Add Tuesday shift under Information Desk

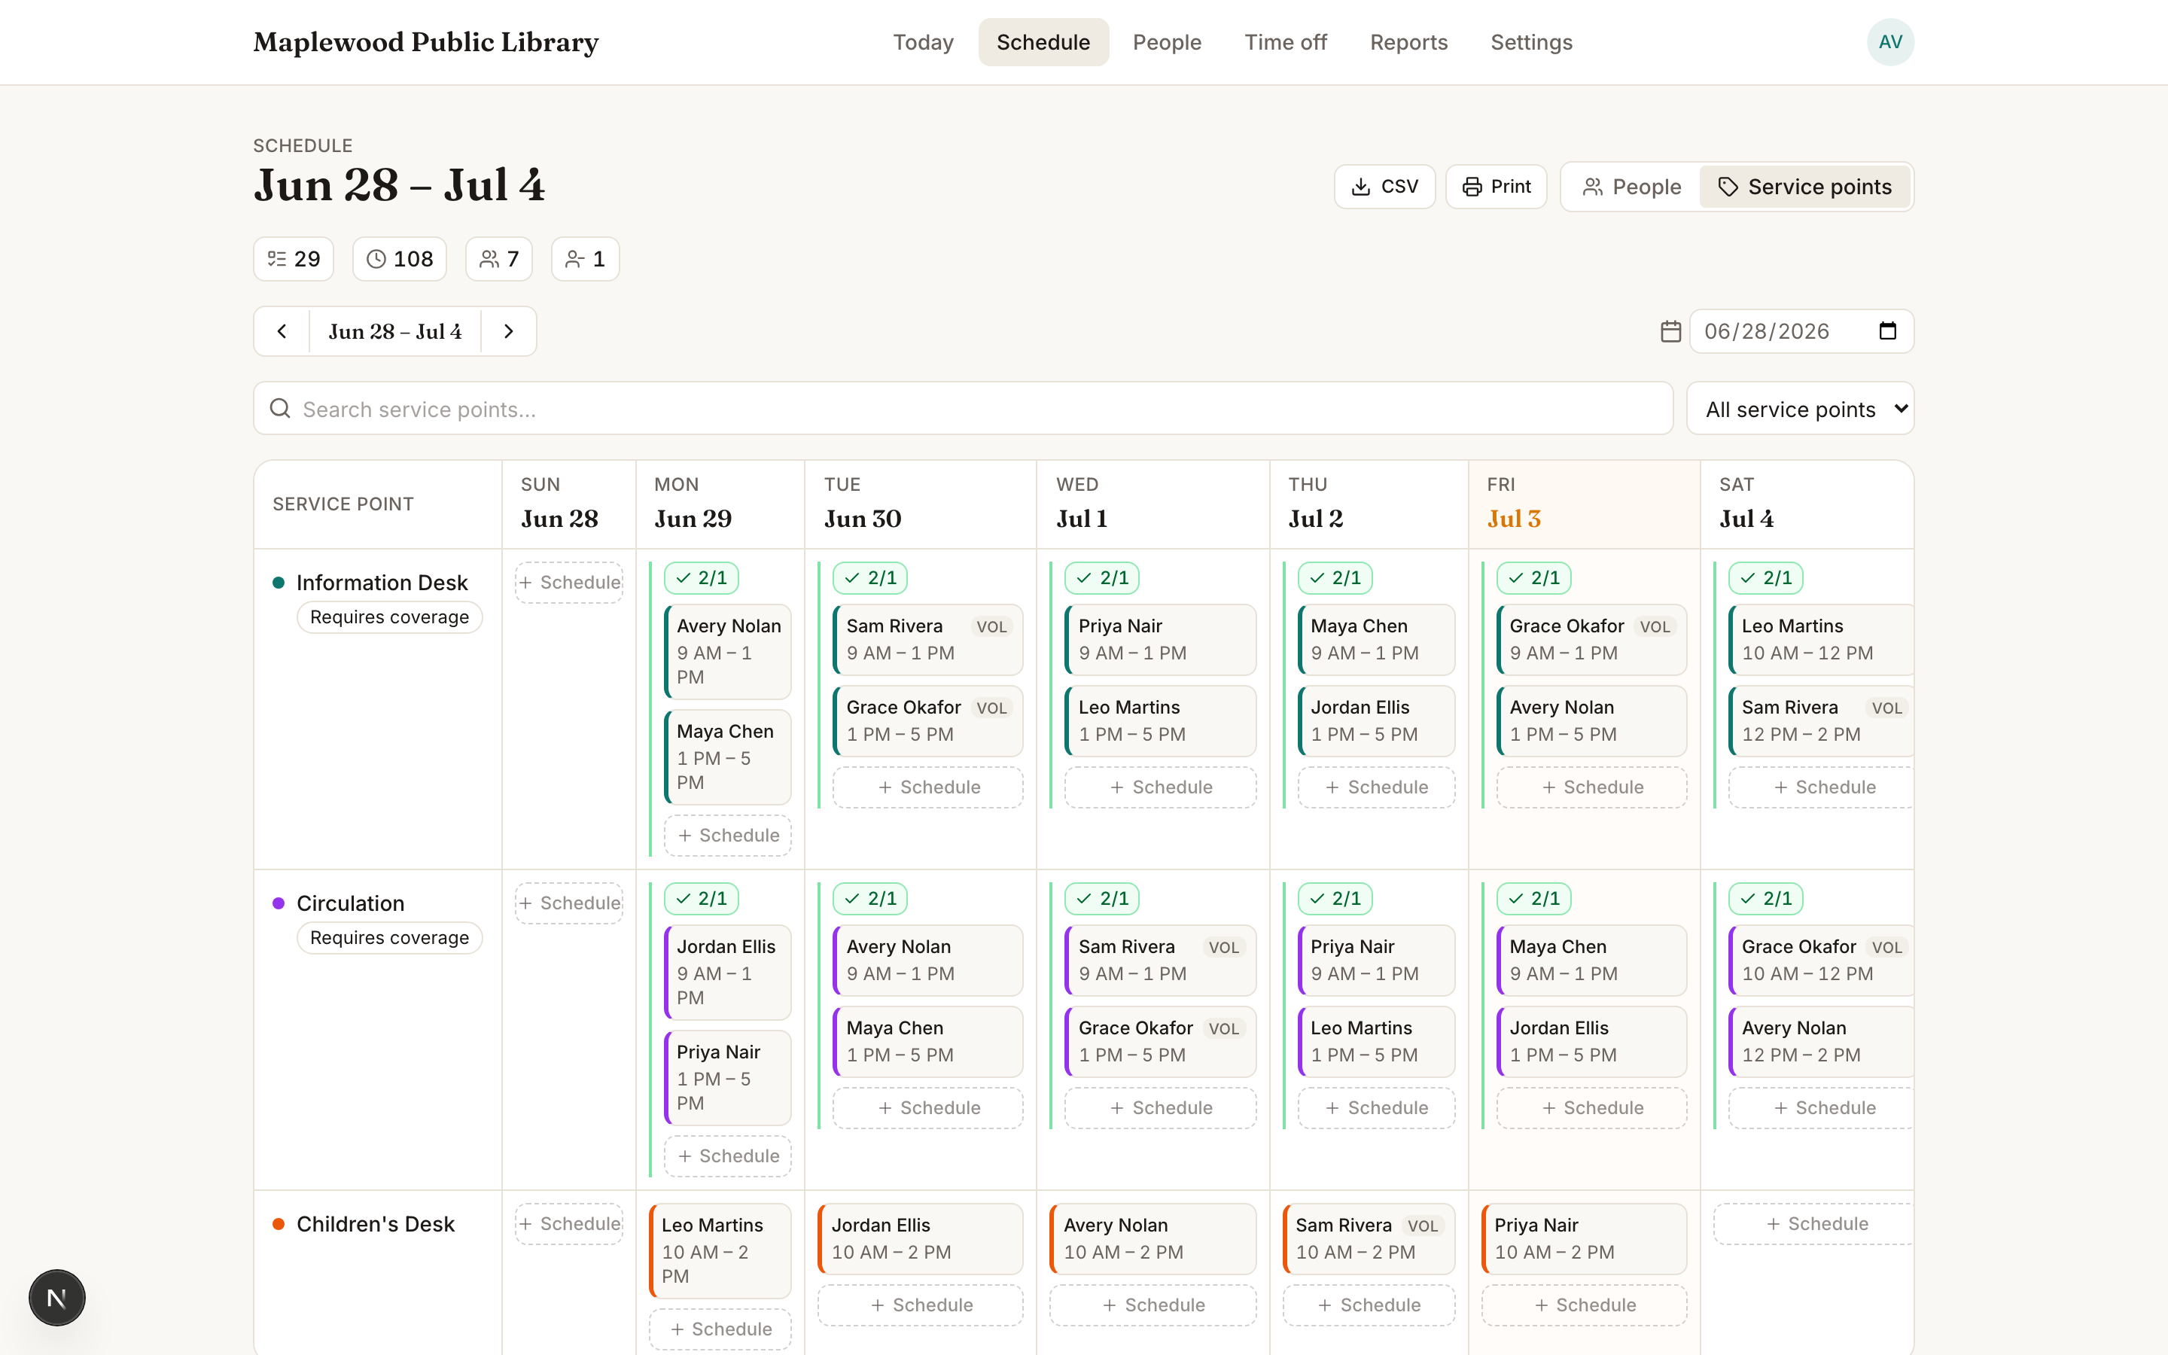pyautogui.click(x=928, y=787)
